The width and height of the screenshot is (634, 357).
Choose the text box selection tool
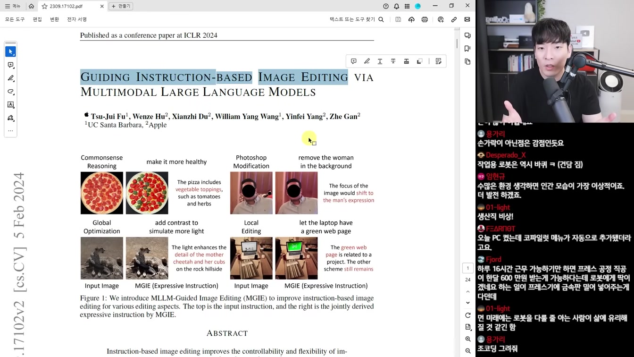point(10,104)
